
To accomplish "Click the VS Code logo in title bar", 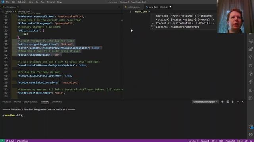I will click(x=2, y=2).
